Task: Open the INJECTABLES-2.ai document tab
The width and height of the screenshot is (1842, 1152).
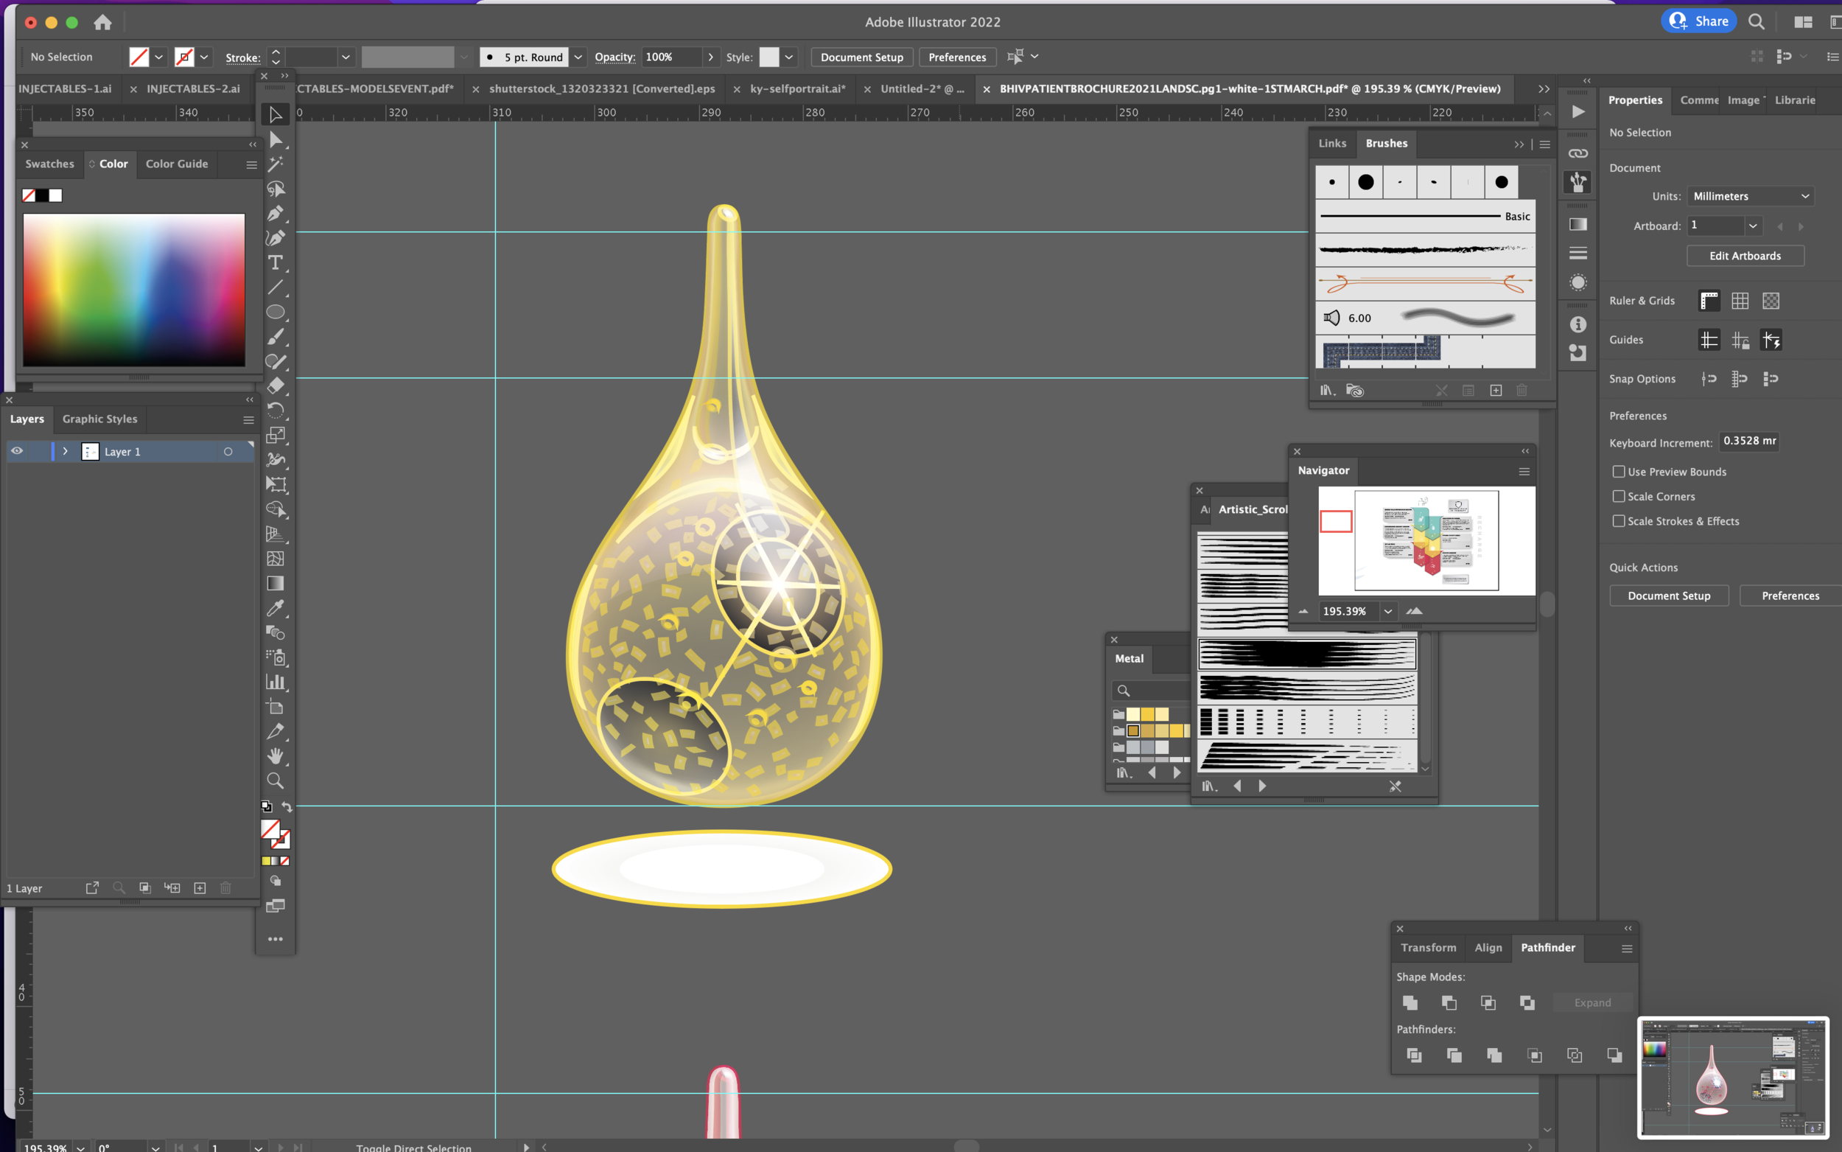Action: (194, 88)
